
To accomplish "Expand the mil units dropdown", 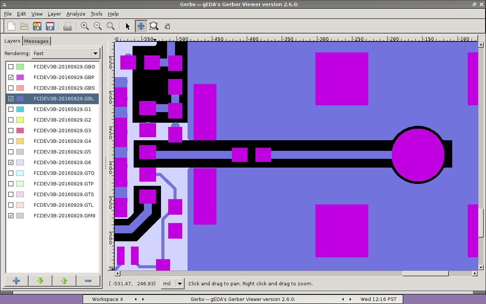I will coord(180,283).
